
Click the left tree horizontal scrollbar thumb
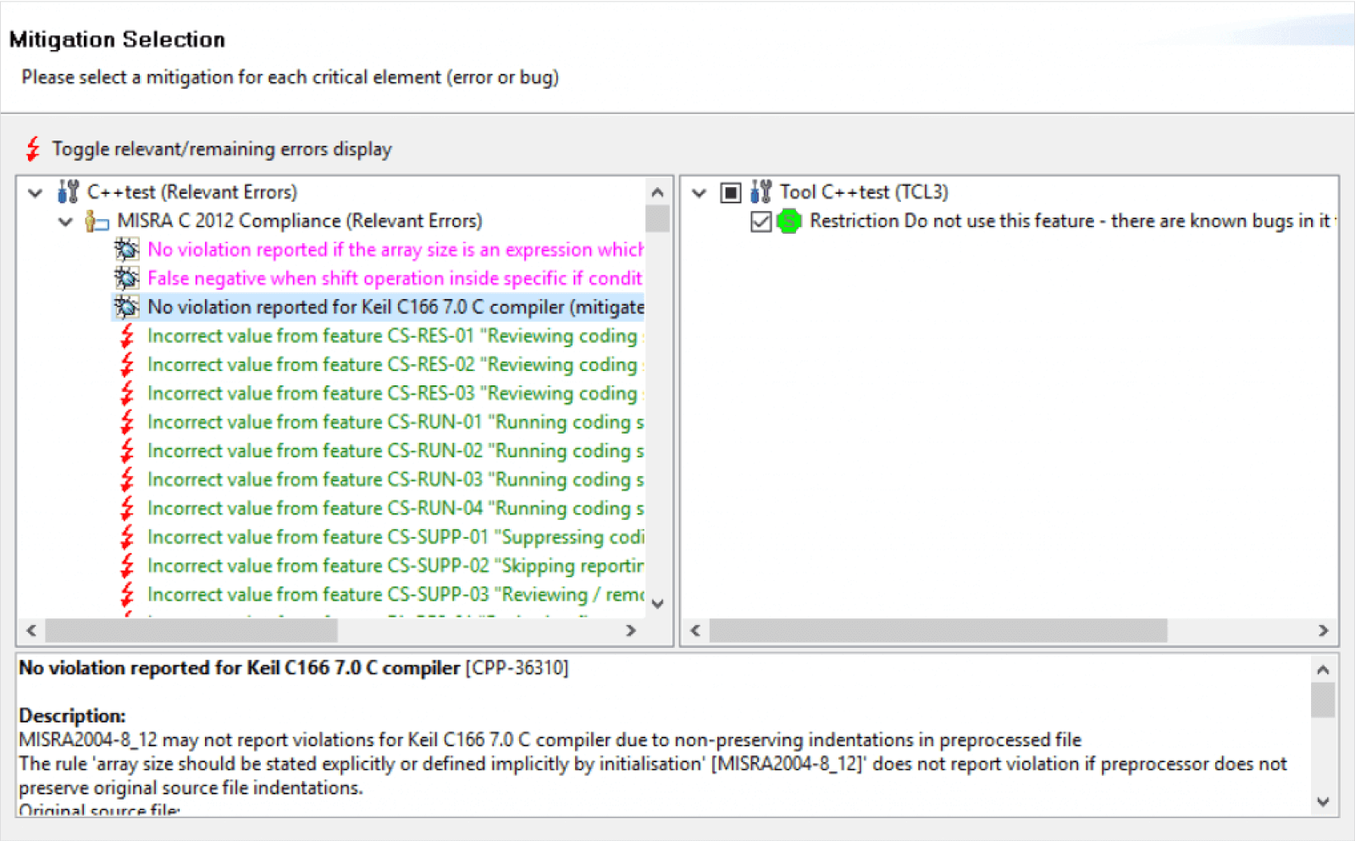coord(191,631)
